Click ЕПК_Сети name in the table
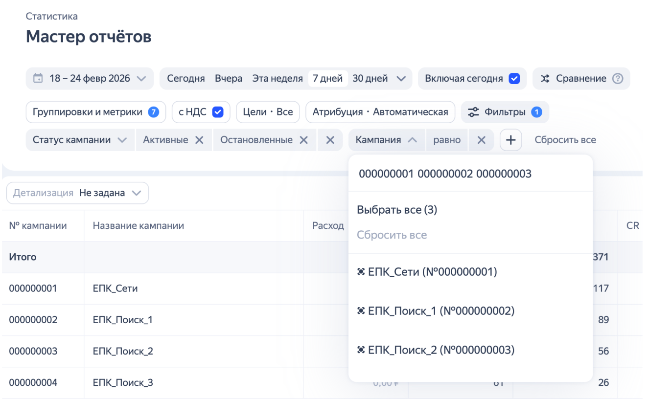 tap(115, 288)
